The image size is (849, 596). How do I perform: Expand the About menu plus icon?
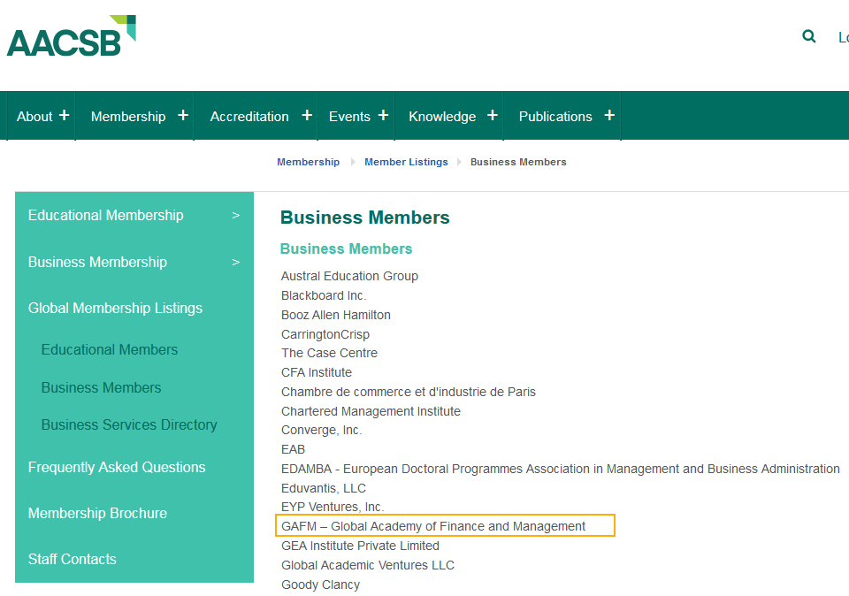point(64,115)
